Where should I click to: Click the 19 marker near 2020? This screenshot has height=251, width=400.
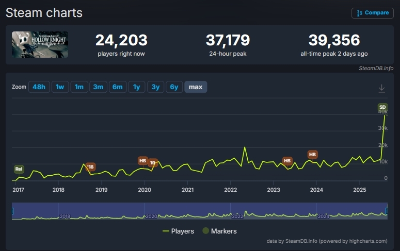[152, 163]
